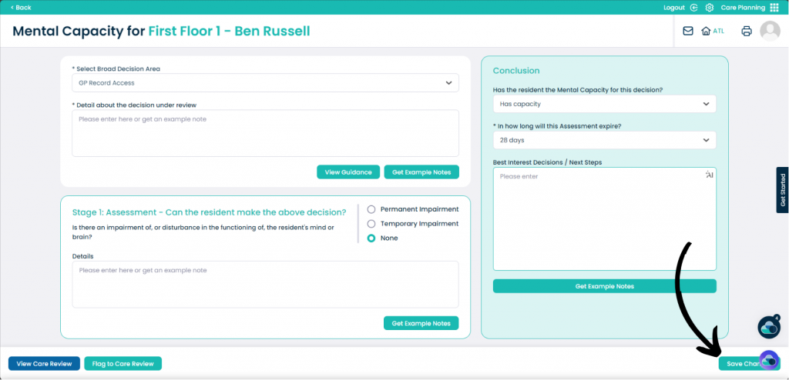Open the resident profile avatar
This screenshot has width=789, height=380.
770,31
